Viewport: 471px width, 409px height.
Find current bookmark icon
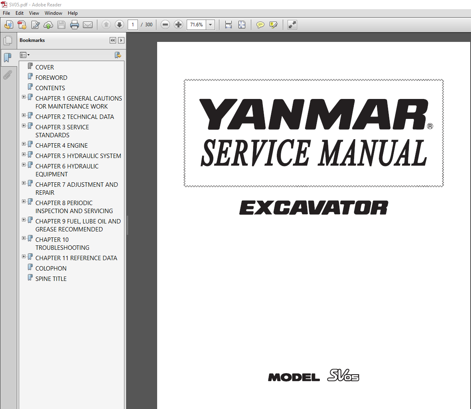(118, 55)
